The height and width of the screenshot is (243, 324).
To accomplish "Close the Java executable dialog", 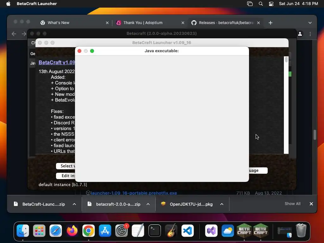I will tap(79, 51).
